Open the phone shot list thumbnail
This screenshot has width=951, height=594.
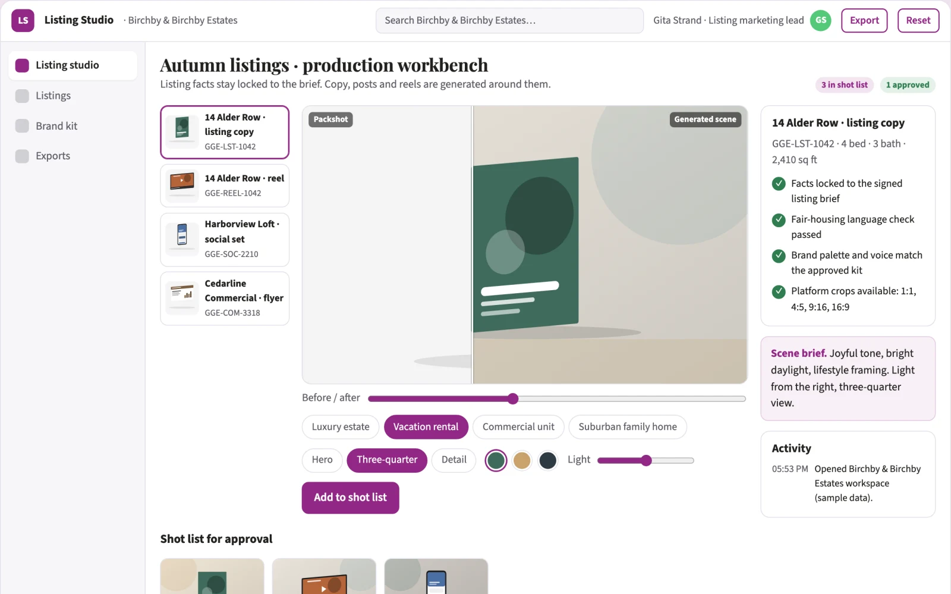click(436, 576)
